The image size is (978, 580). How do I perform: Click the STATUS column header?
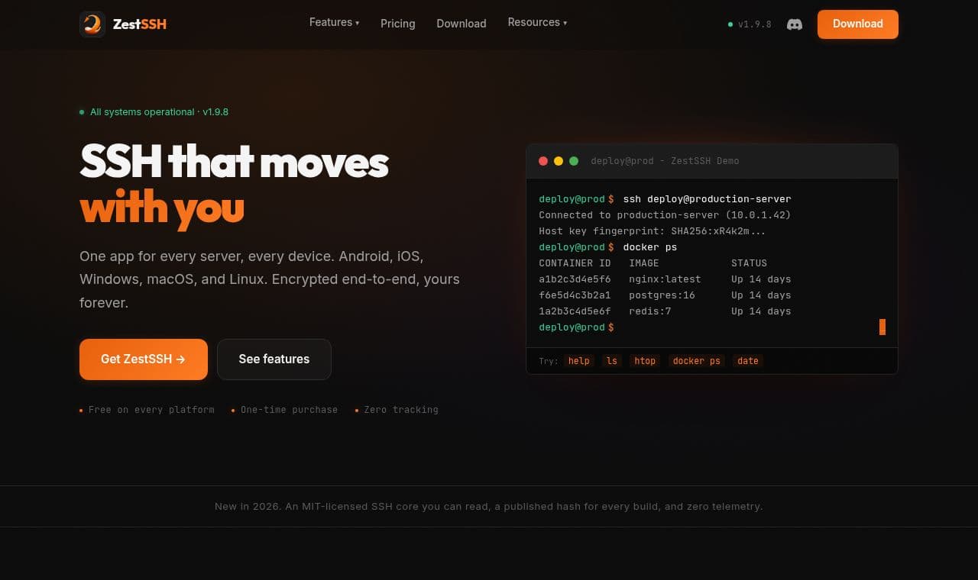point(749,263)
